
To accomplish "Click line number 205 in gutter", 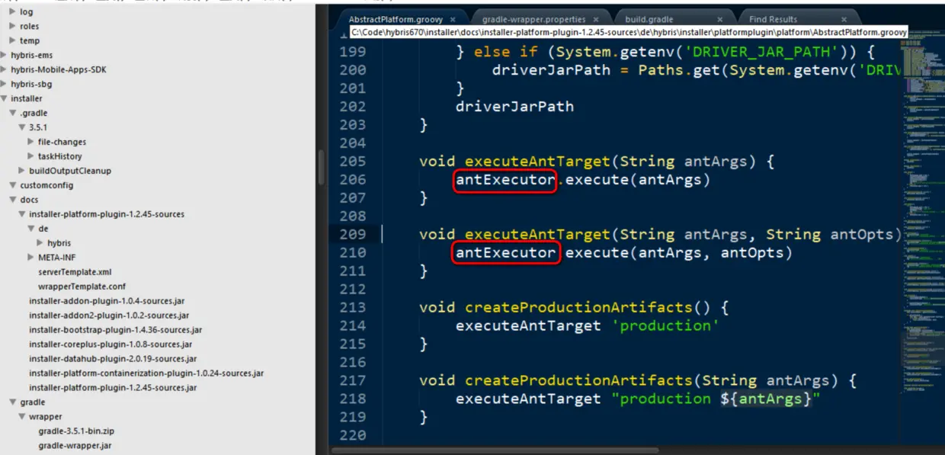I will click(x=352, y=162).
